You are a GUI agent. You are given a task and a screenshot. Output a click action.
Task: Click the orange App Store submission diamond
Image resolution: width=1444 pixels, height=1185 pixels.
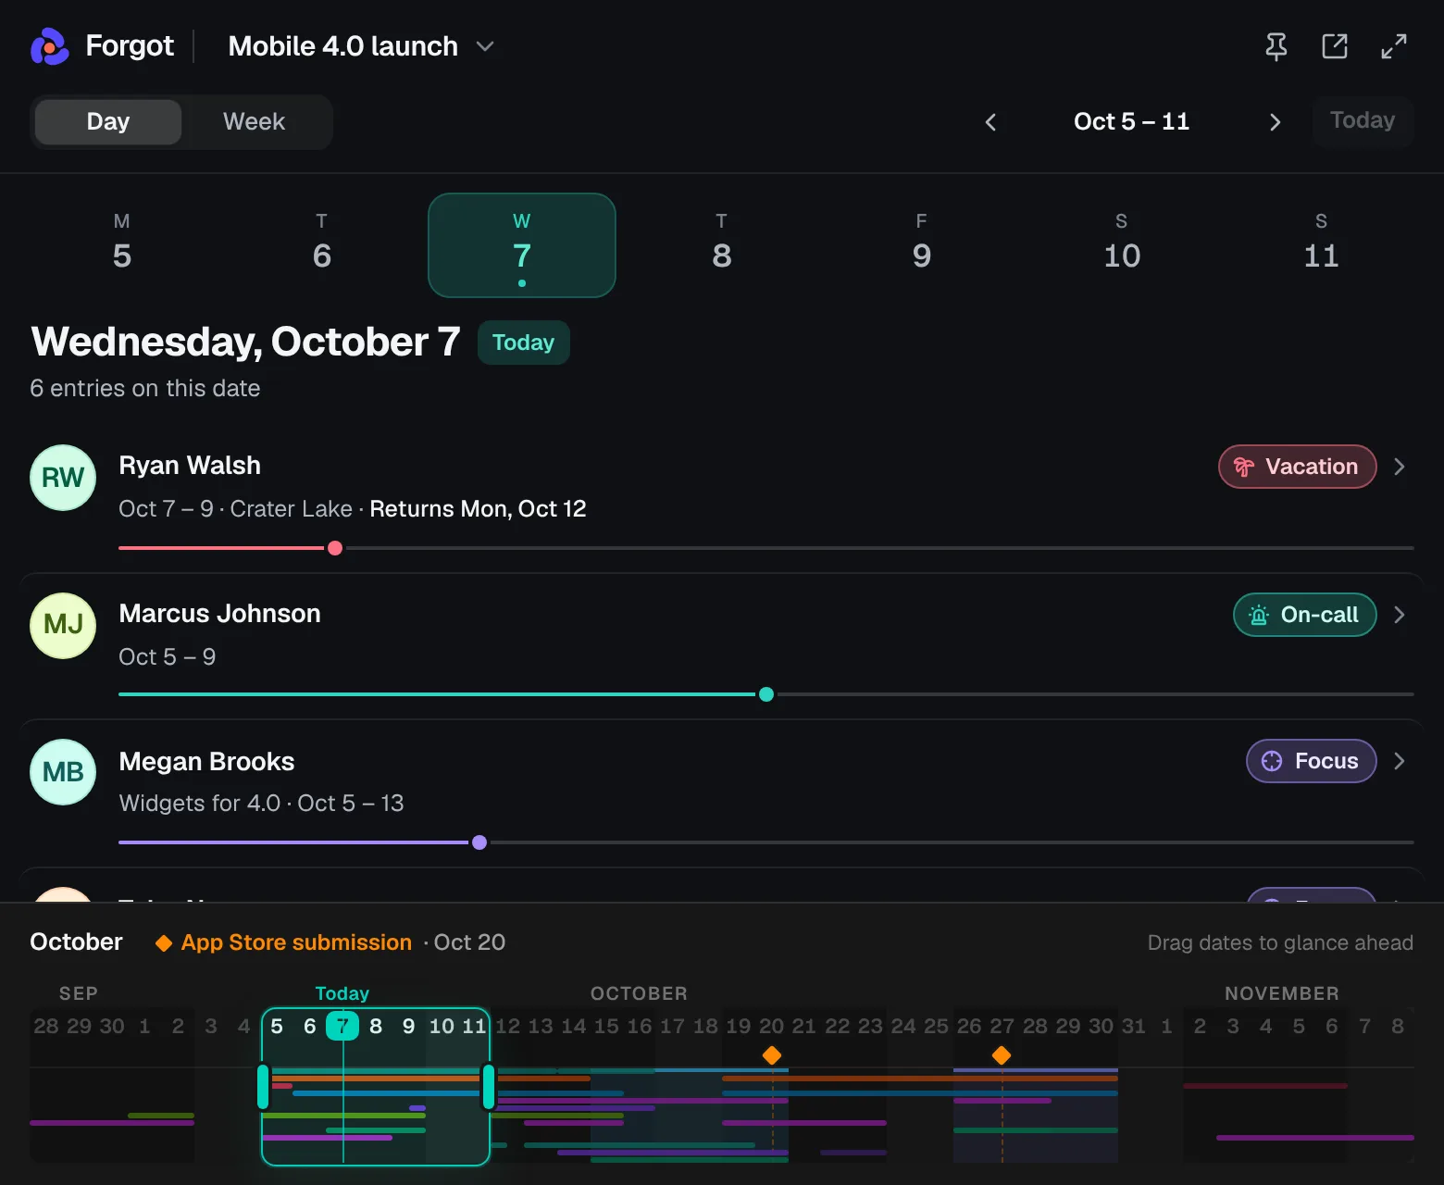[x=164, y=943]
